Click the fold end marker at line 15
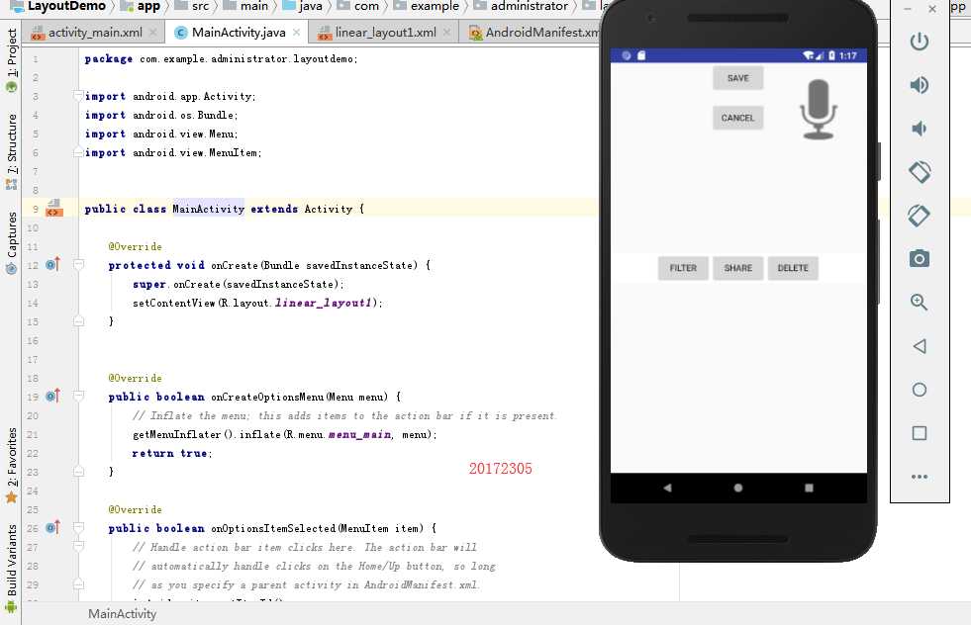The width and height of the screenshot is (971, 625). pos(78,321)
